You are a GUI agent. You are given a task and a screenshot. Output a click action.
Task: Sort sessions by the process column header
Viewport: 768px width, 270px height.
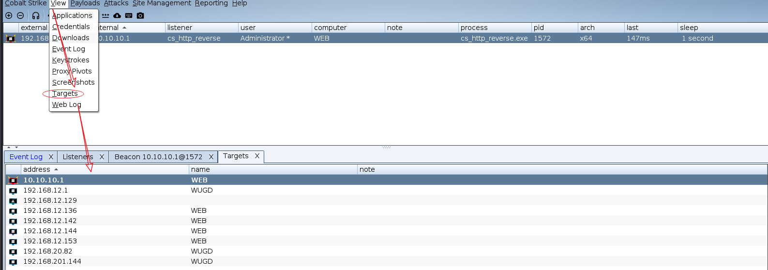pos(495,28)
